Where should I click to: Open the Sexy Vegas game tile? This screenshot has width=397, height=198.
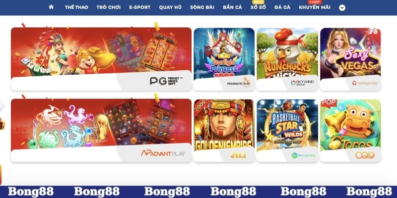tap(350, 59)
